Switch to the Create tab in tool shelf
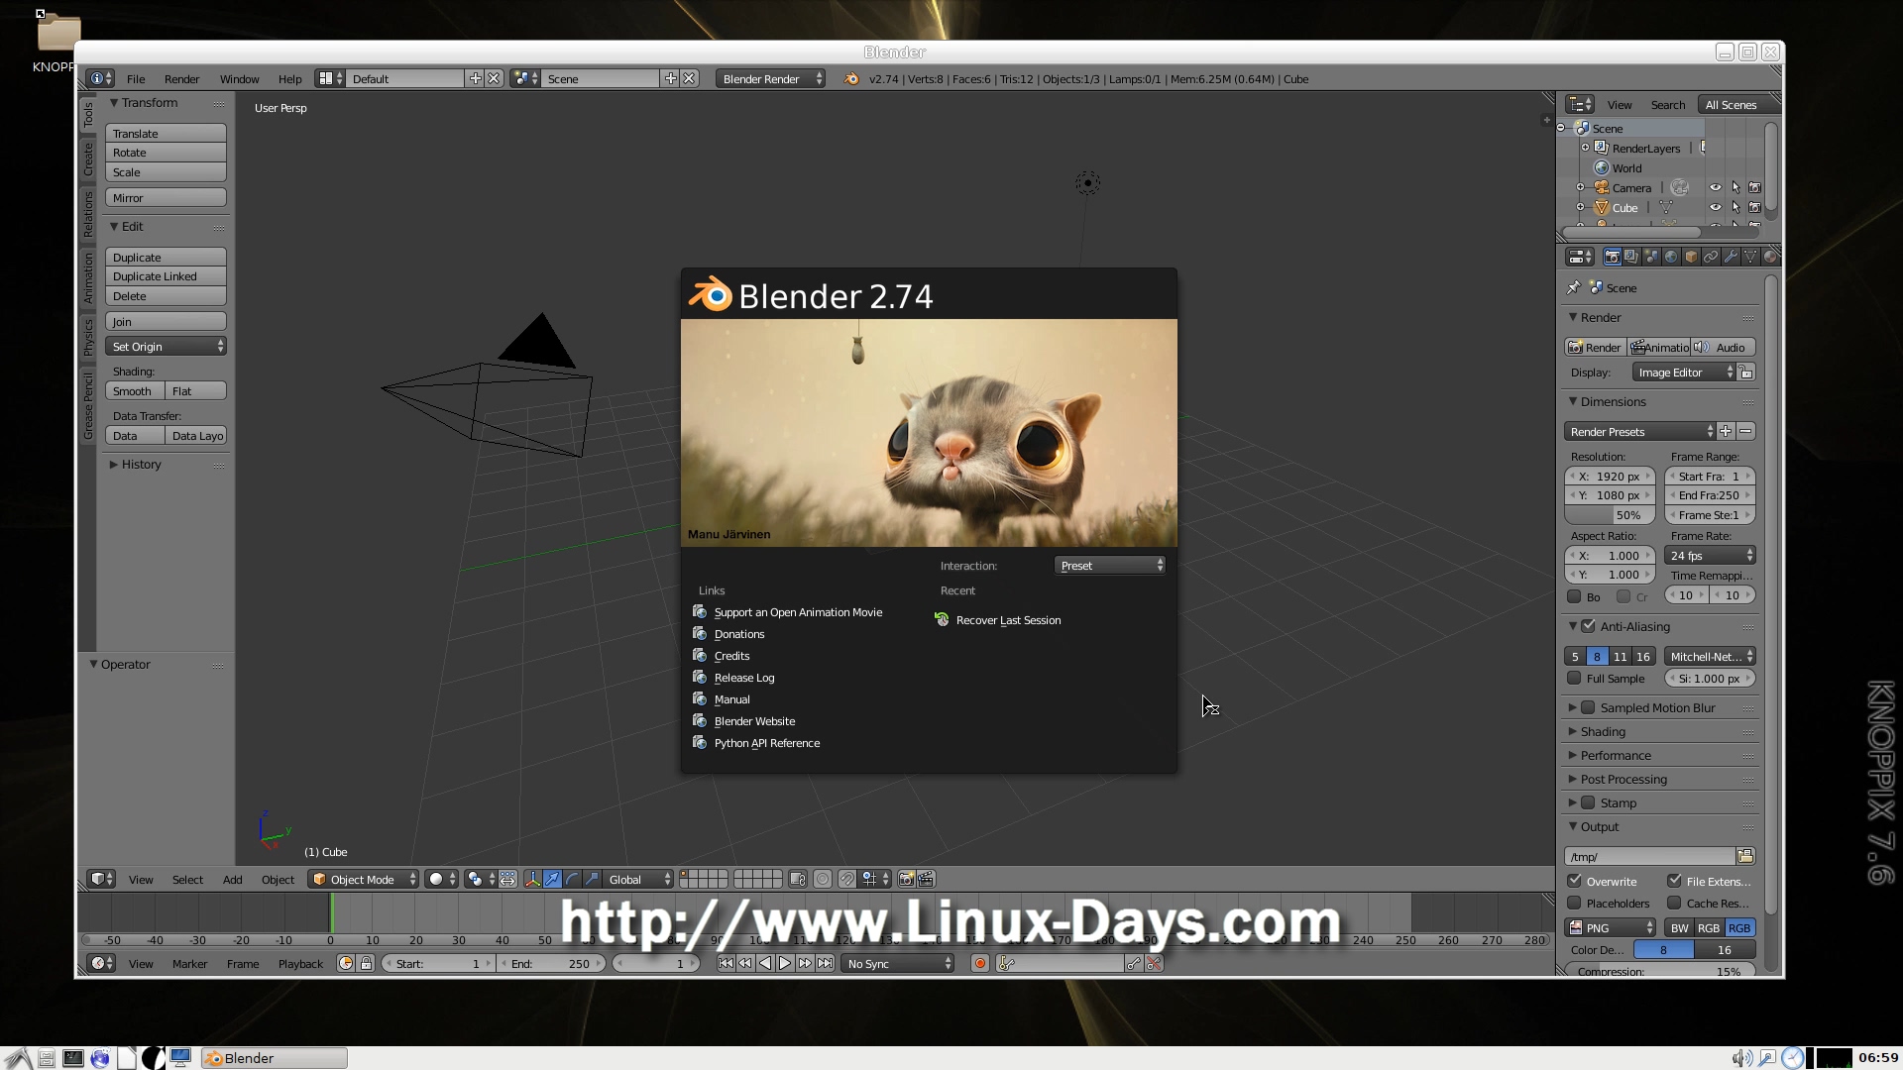 tap(88, 160)
